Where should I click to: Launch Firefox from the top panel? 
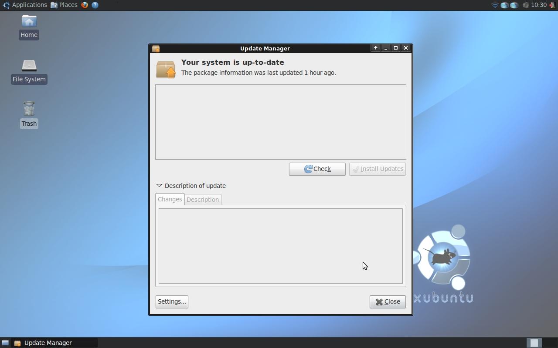[85, 5]
